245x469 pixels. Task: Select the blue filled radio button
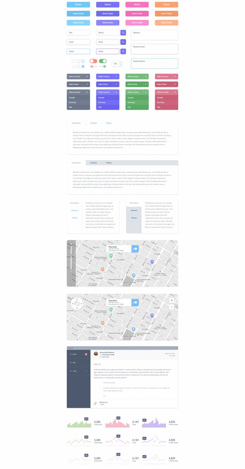(83, 66)
